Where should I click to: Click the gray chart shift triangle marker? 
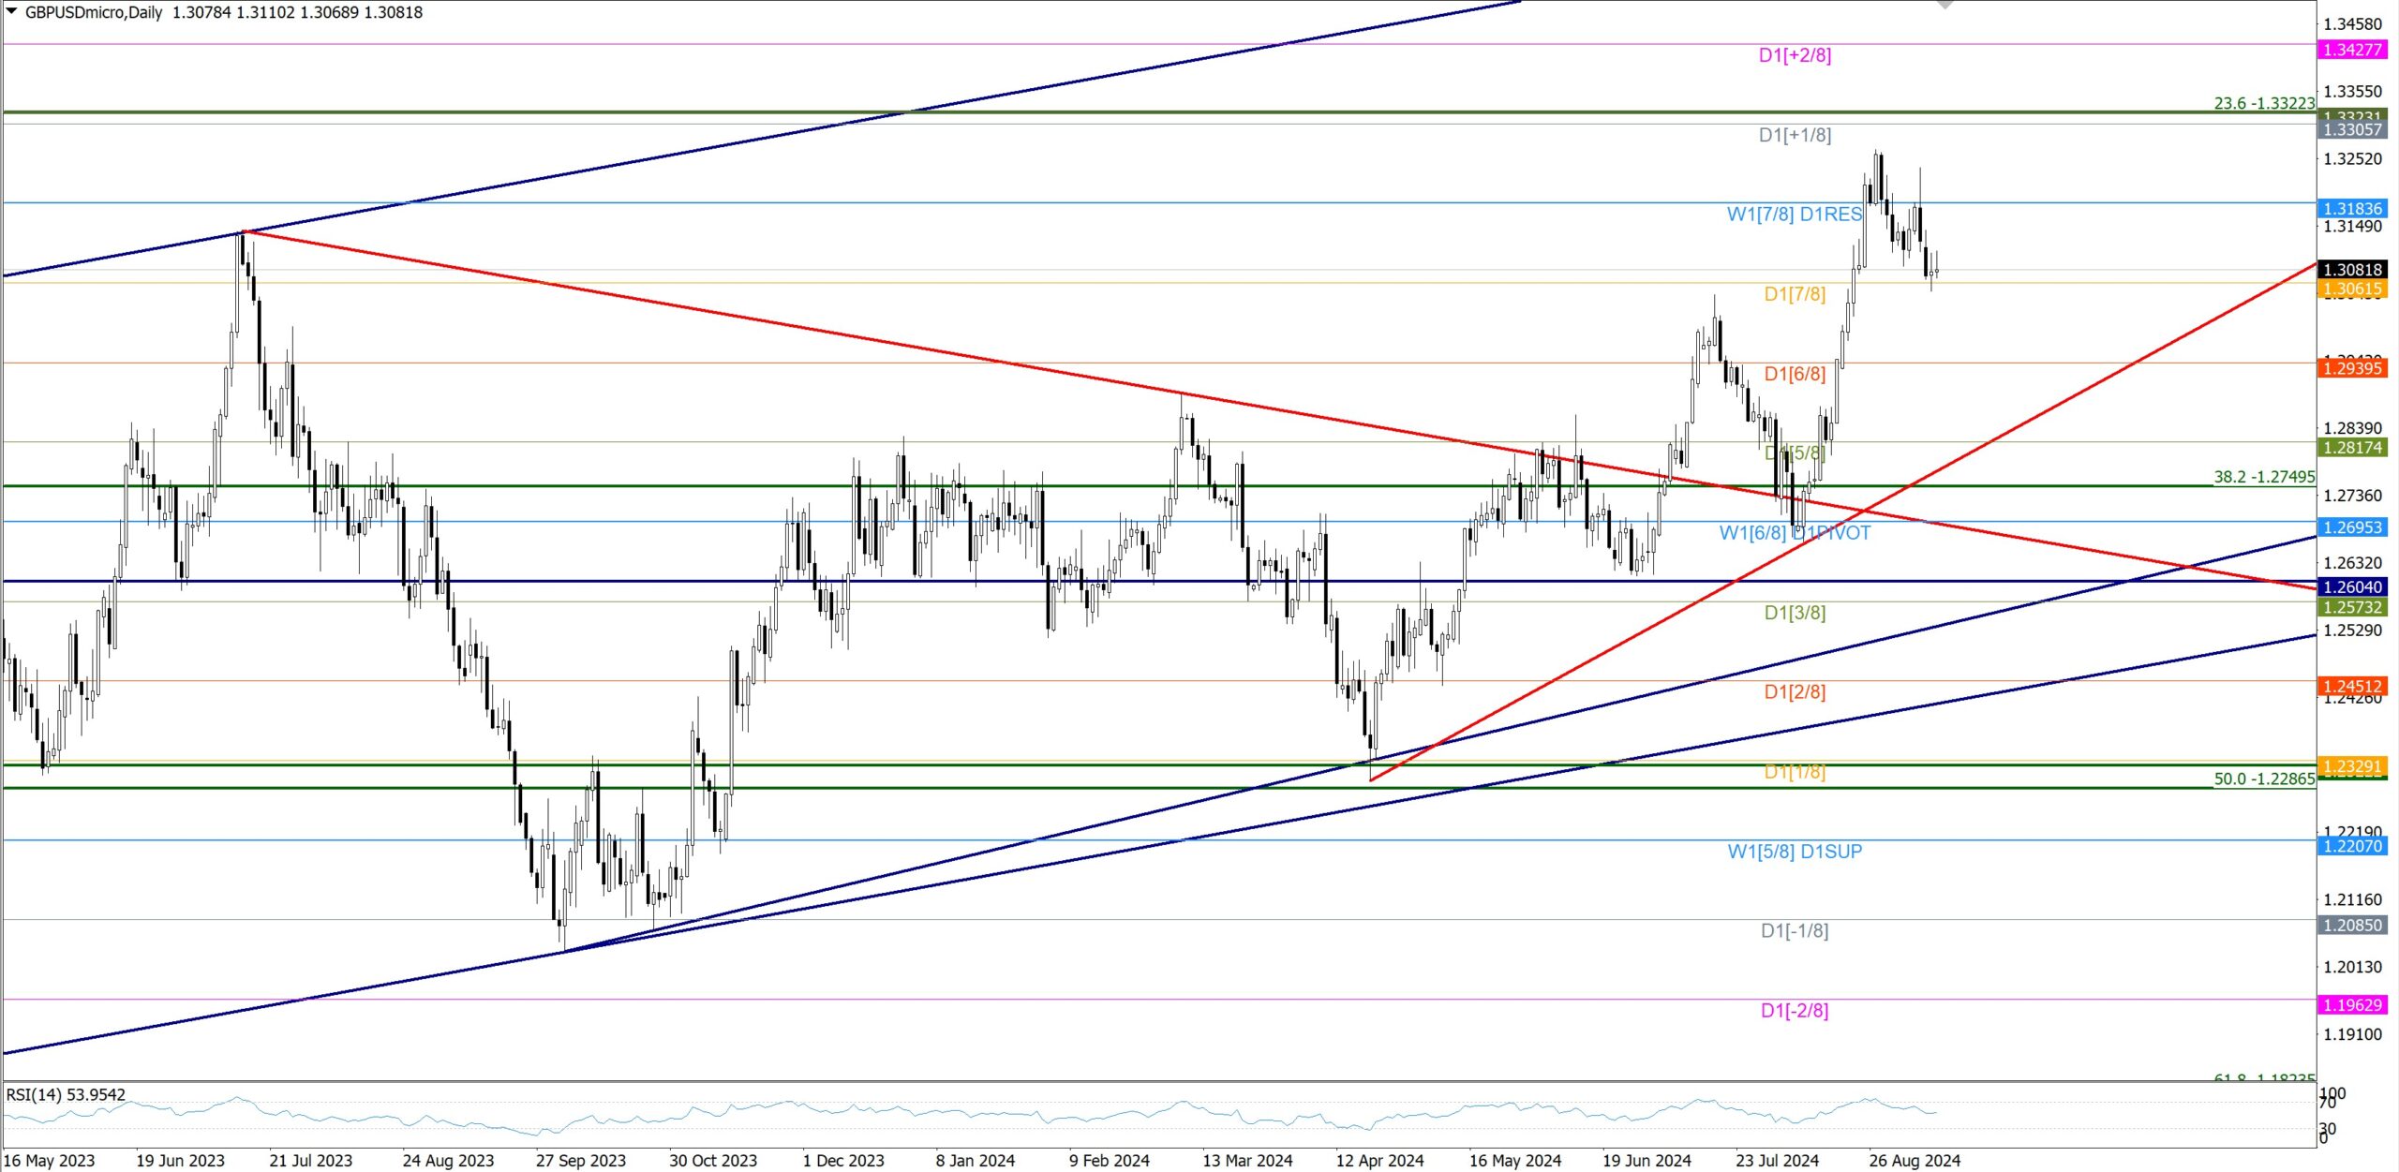click(1945, 5)
